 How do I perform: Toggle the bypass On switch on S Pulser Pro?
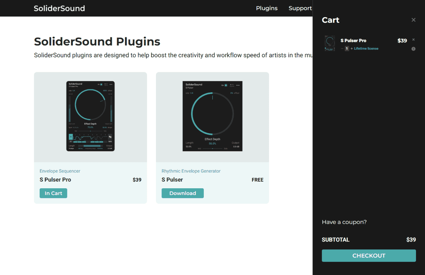point(101,84)
